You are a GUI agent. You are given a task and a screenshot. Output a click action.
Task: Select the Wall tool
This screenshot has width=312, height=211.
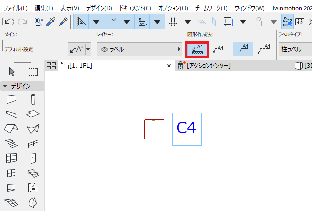[11, 99]
